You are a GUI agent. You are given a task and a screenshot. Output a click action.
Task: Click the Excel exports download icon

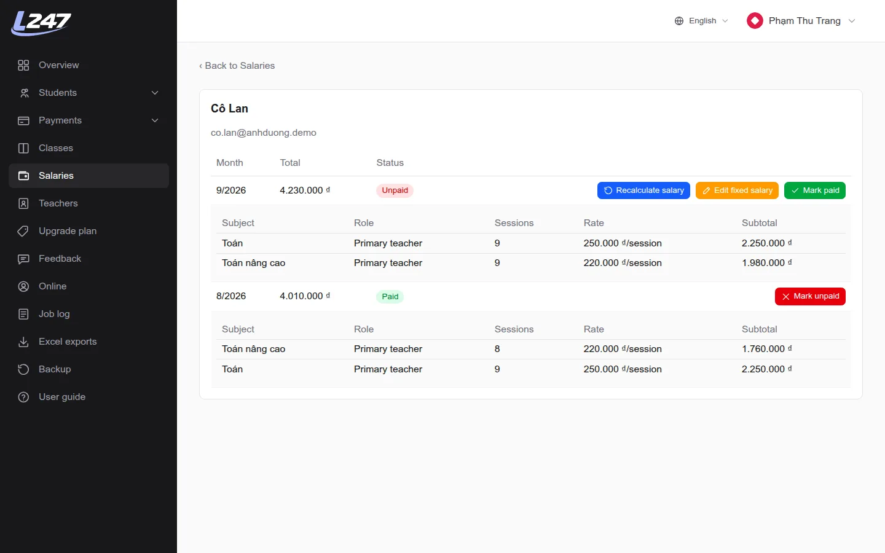[x=23, y=342]
